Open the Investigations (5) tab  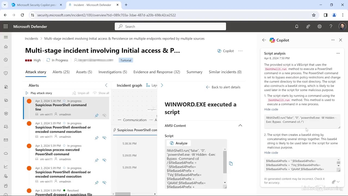113,72
